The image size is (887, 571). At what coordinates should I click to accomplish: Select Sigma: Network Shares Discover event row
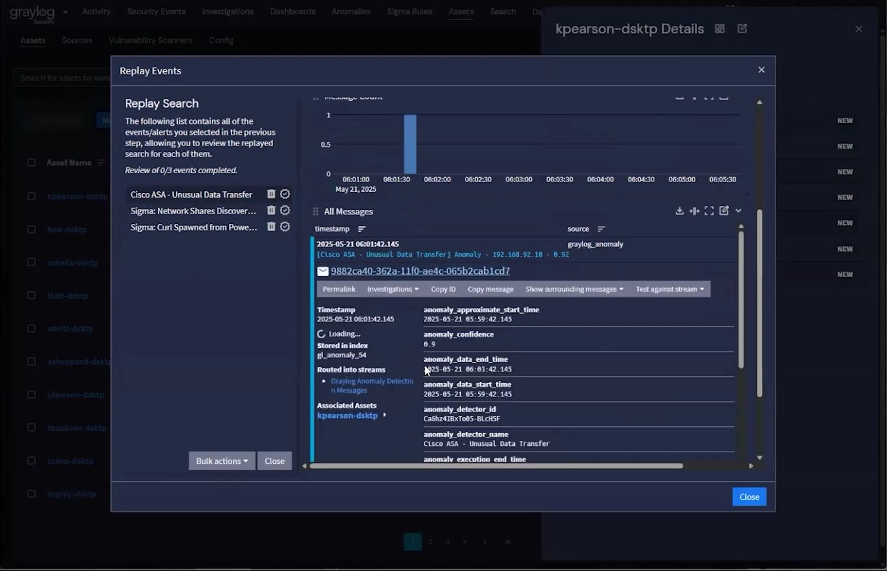coord(193,210)
